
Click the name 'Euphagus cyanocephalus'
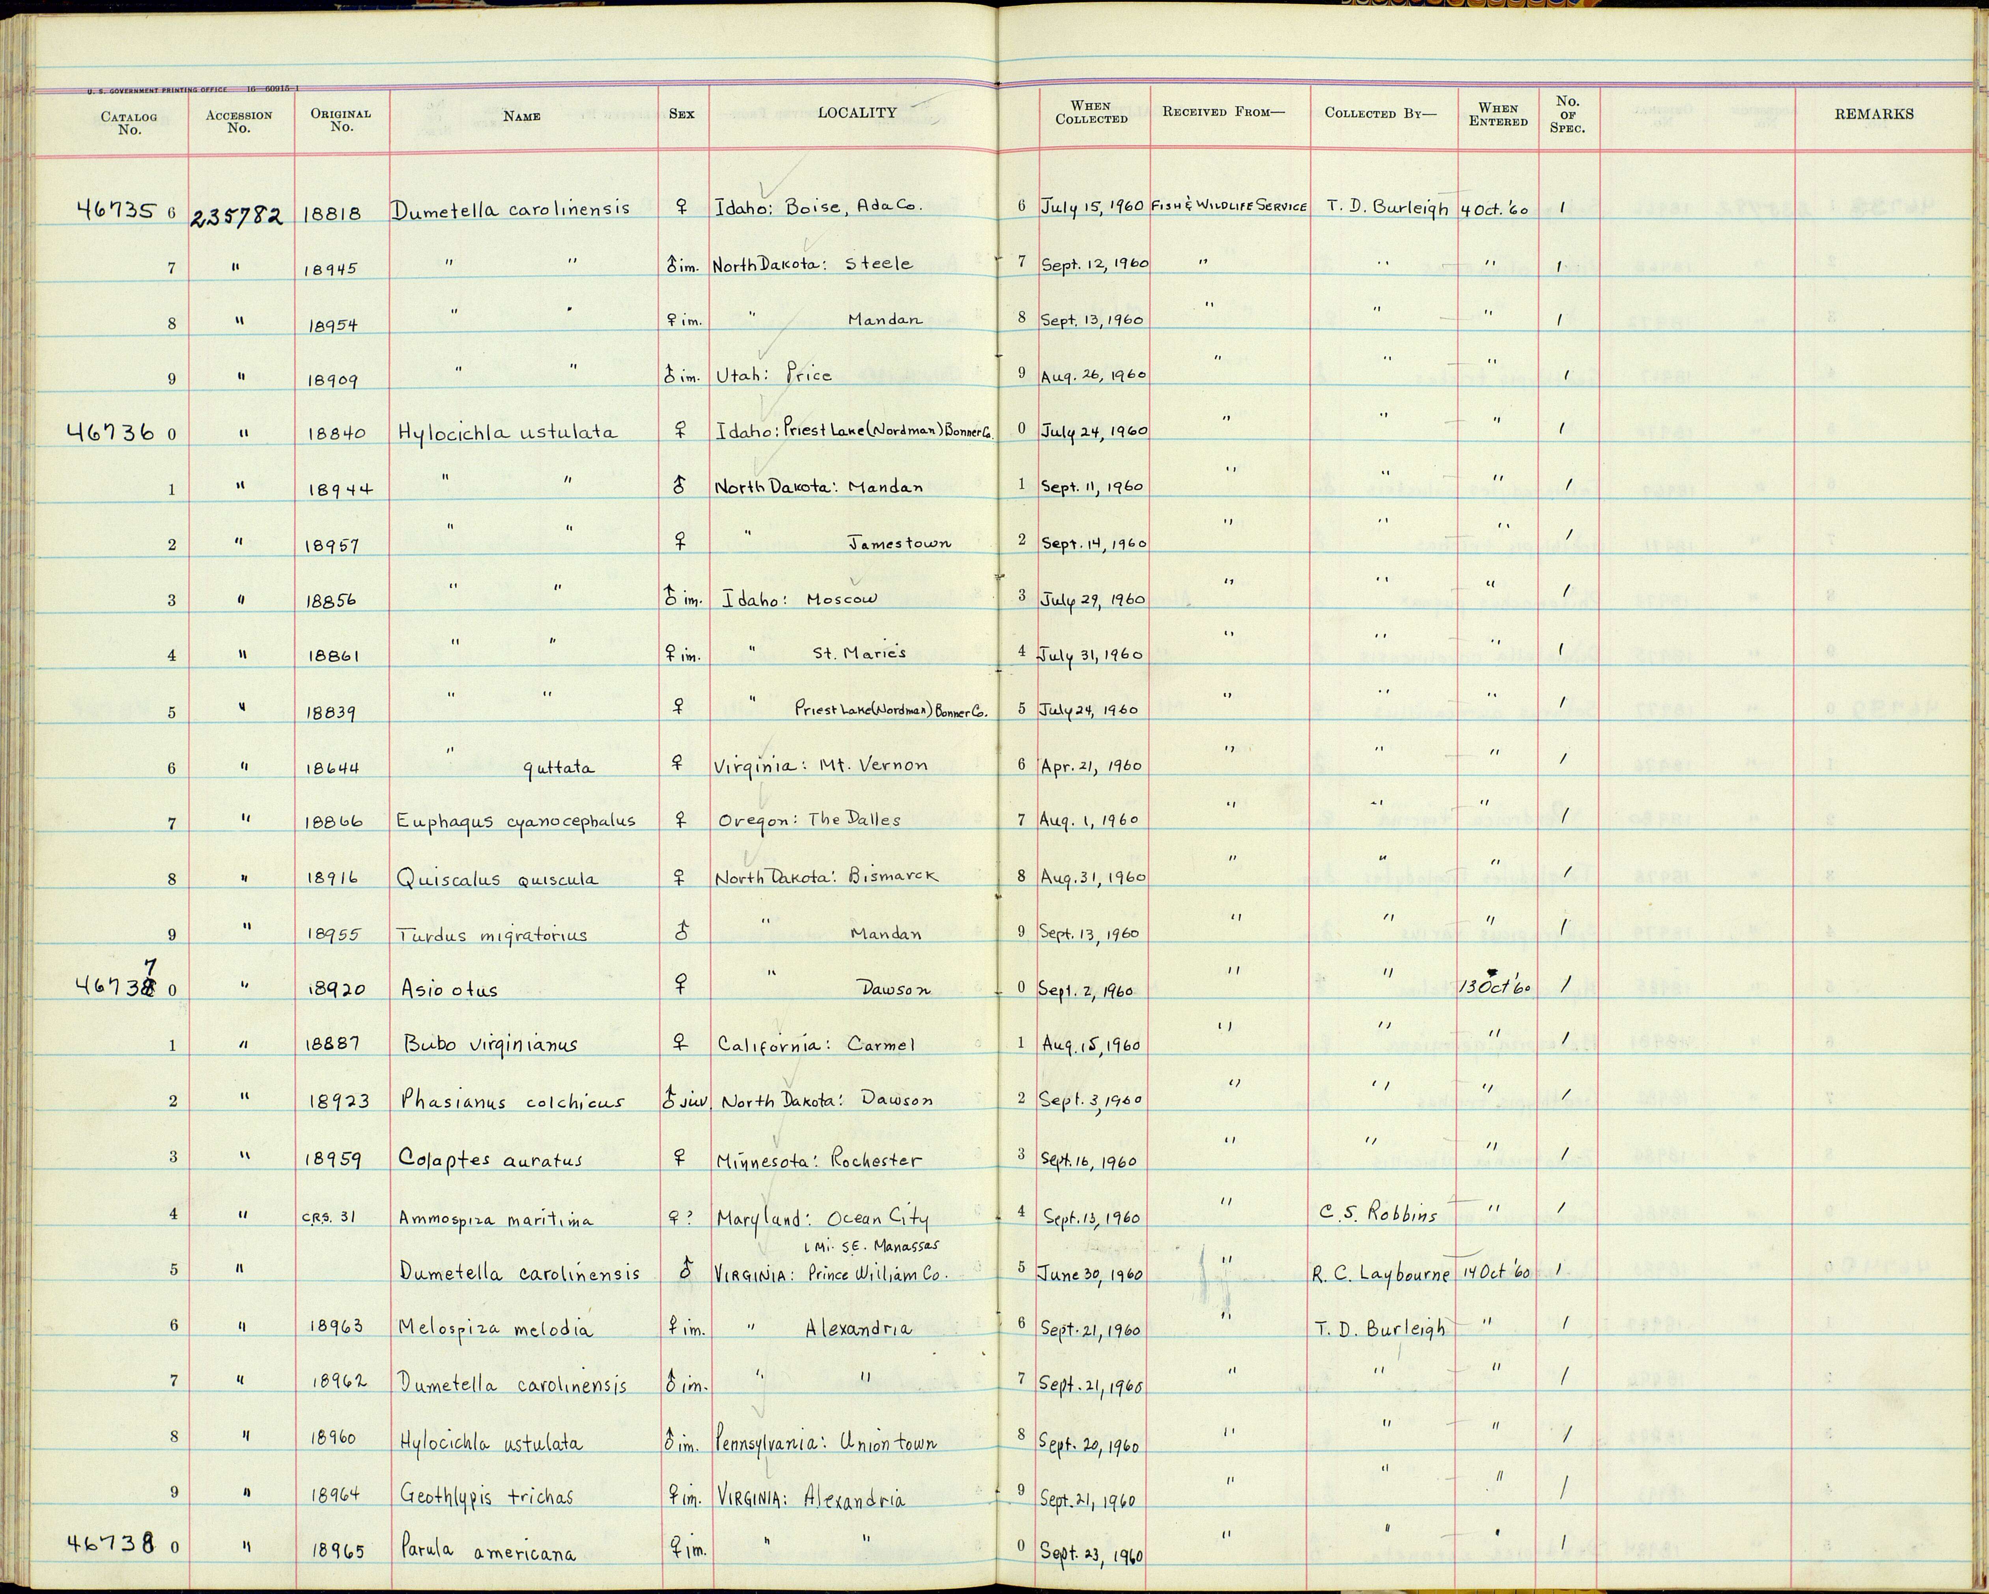click(516, 821)
